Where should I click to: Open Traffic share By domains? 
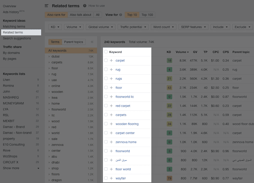(12, 53)
